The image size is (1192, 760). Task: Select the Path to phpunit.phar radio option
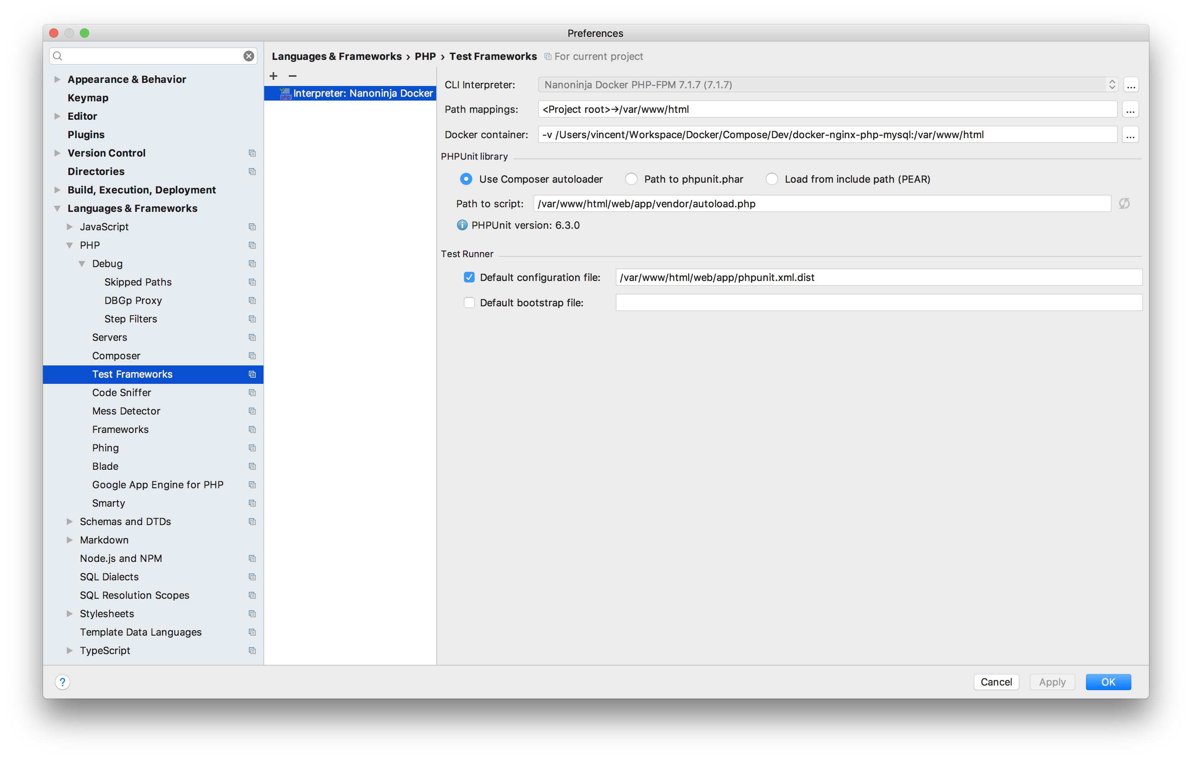pos(631,179)
